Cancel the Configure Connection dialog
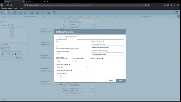This screenshot has height=102, width=181. click(x=111, y=80)
